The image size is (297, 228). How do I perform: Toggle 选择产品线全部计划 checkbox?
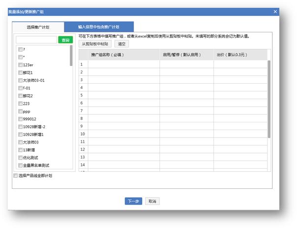16,175
